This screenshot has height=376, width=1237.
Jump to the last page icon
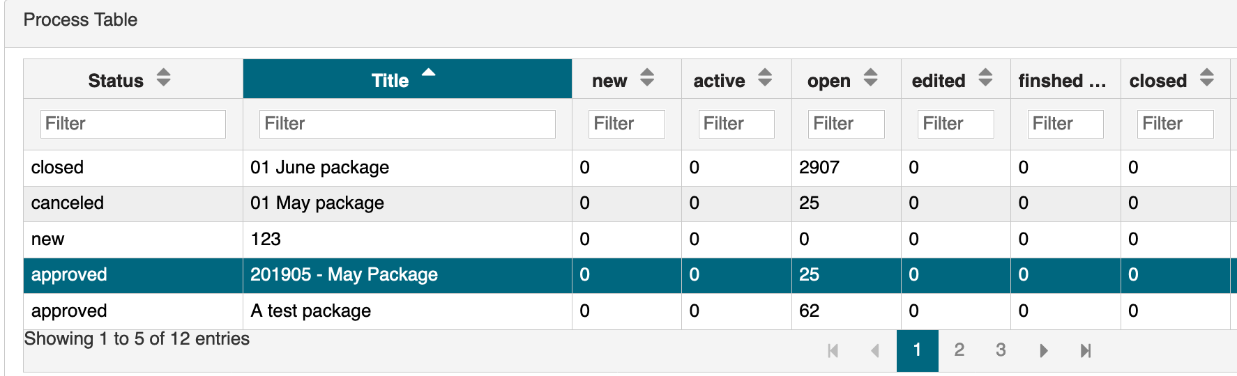click(x=1085, y=350)
